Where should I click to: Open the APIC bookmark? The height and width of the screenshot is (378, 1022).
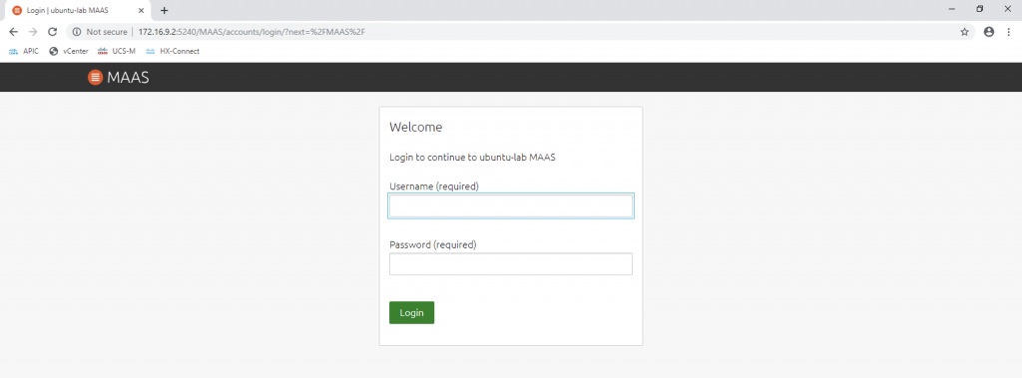point(24,51)
